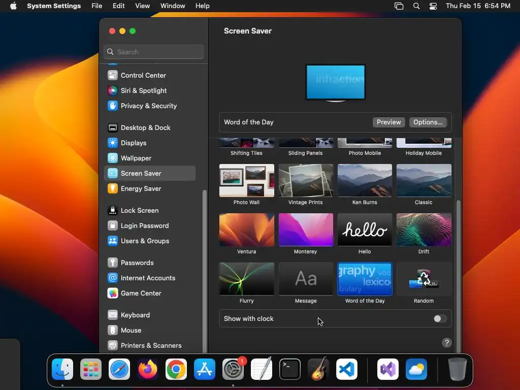Open Control Center settings in sidebar
The height and width of the screenshot is (390, 520).
click(150, 75)
